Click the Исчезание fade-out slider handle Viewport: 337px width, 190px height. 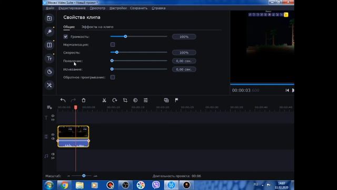tap(112, 69)
